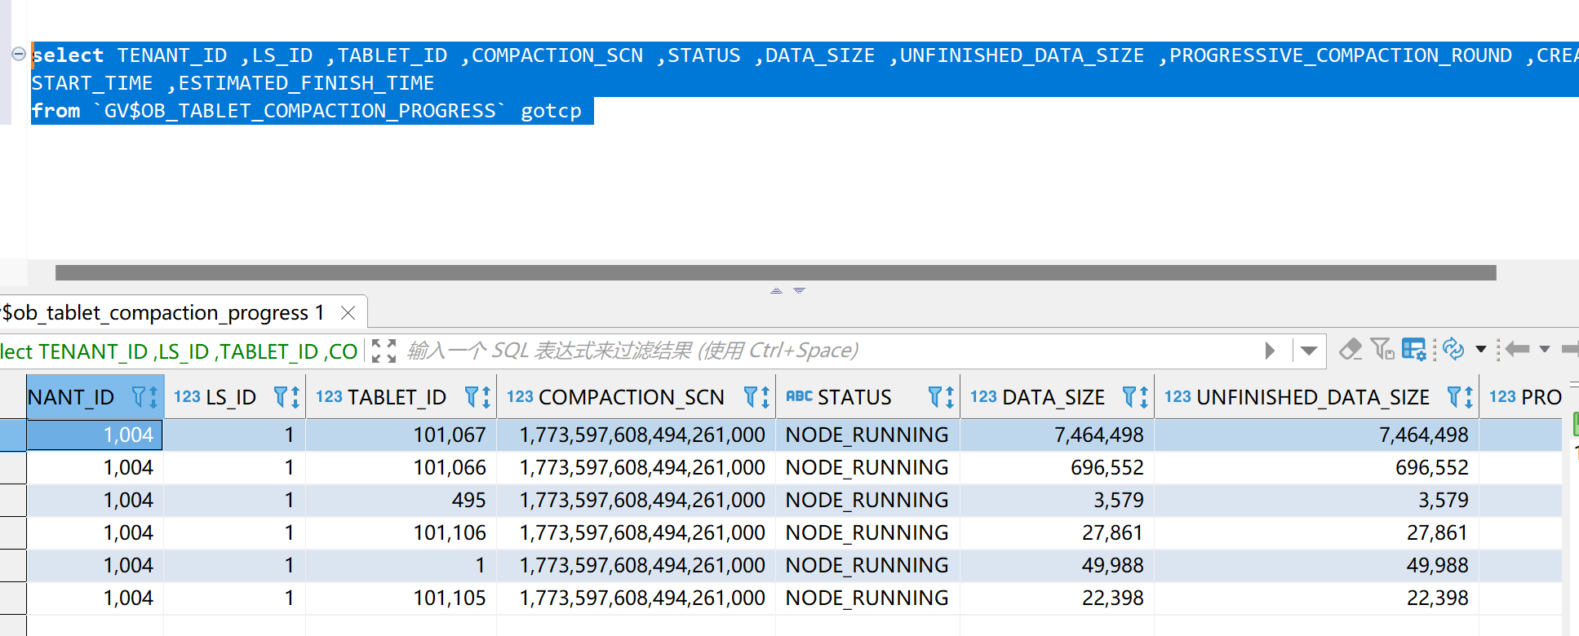
Task: Open dropdown arrow next to refresh icon
Action: [1480, 350]
